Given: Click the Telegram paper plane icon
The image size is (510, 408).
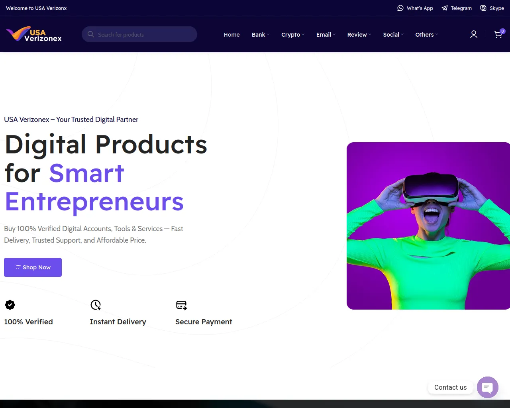Looking at the screenshot, I should tap(445, 8).
